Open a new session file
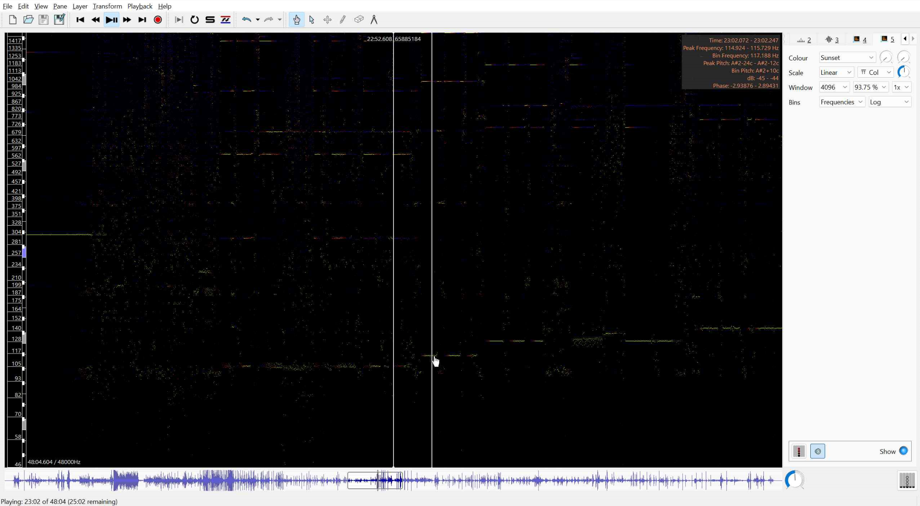920x506 pixels. [x=12, y=19]
